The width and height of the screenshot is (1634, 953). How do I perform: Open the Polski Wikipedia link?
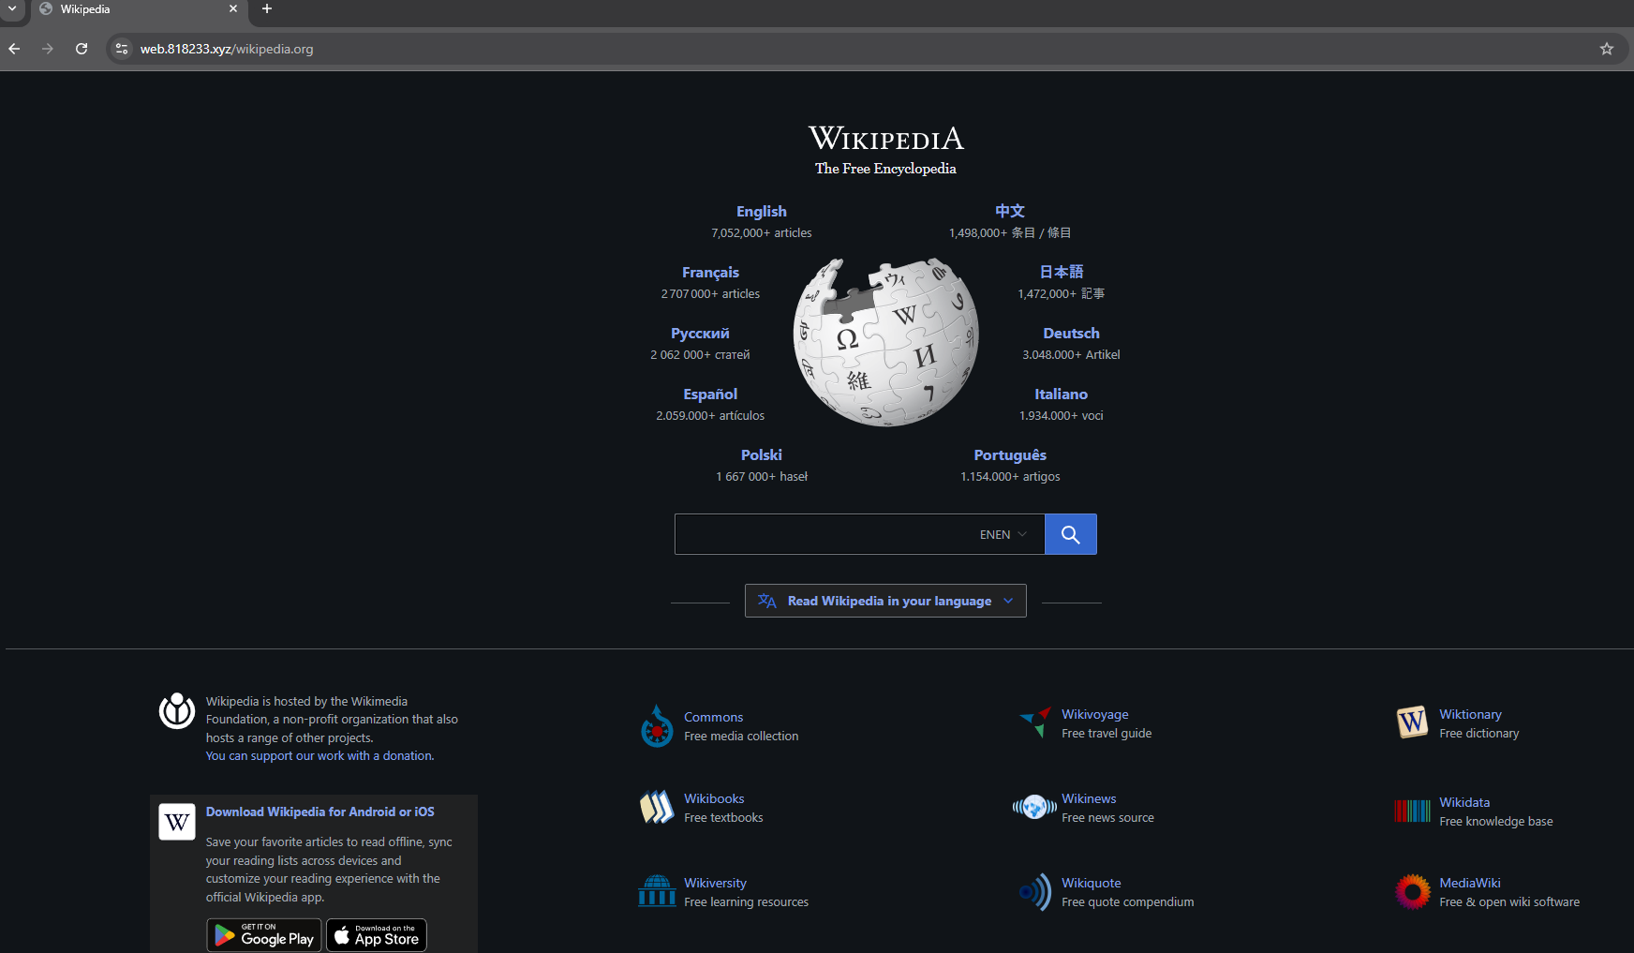pyautogui.click(x=762, y=455)
